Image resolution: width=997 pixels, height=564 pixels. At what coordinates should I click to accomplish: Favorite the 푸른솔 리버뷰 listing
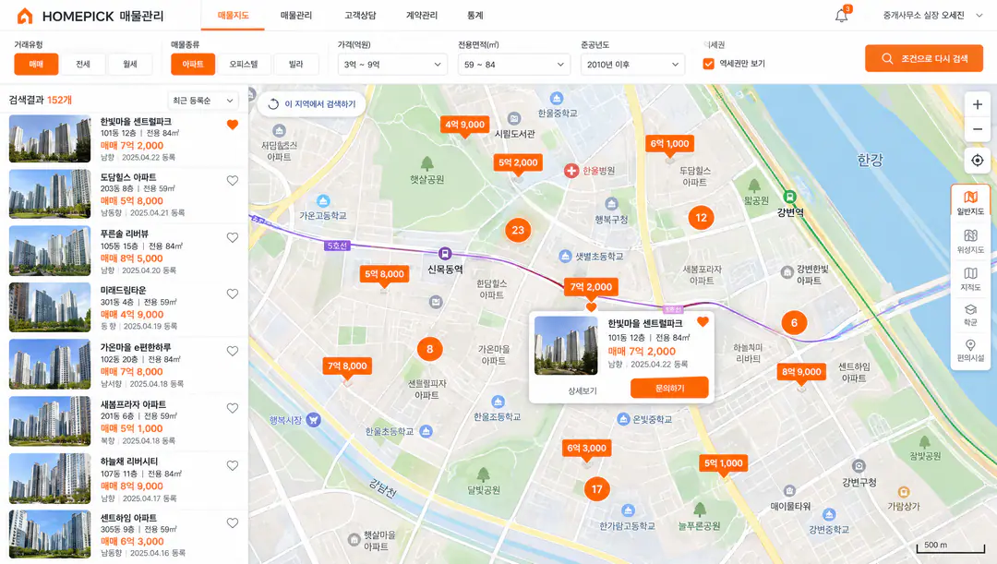click(x=233, y=237)
